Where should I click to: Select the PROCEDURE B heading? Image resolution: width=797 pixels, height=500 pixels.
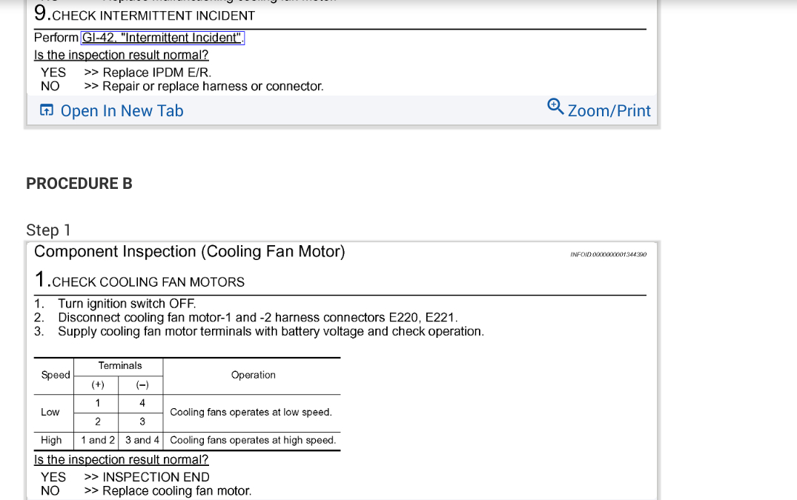(79, 183)
